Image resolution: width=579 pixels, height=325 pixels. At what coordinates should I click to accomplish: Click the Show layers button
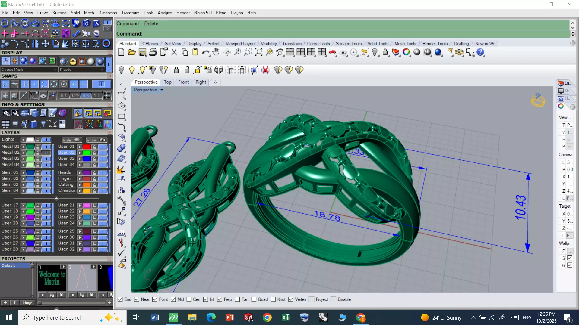click(x=96, y=140)
